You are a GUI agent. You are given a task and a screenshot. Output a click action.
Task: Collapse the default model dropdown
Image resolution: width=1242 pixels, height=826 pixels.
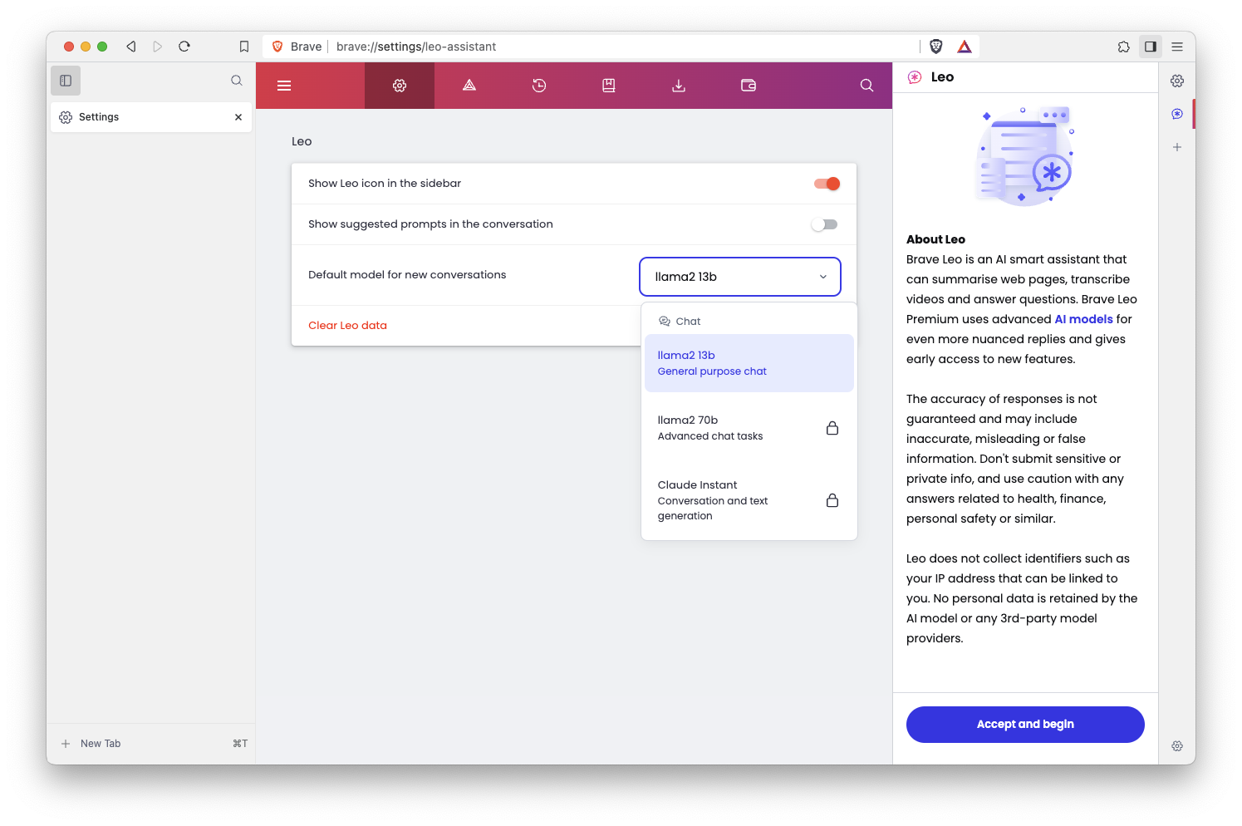740,277
